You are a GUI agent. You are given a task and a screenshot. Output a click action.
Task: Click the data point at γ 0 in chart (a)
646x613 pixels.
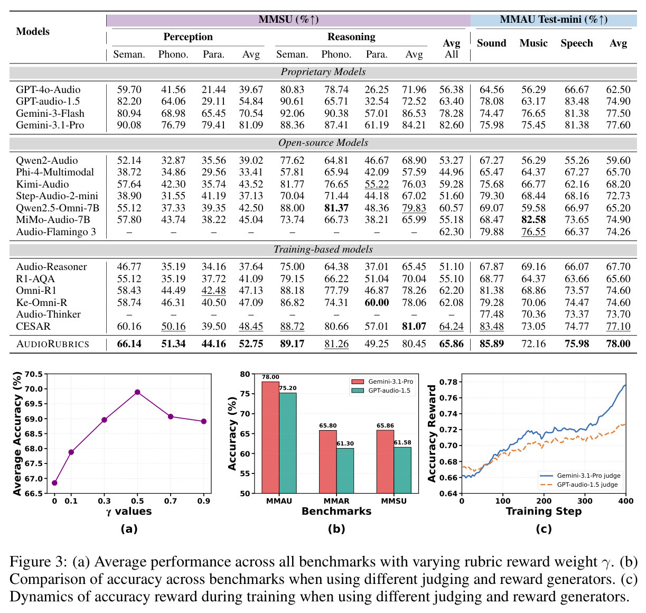pyautogui.click(x=54, y=482)
